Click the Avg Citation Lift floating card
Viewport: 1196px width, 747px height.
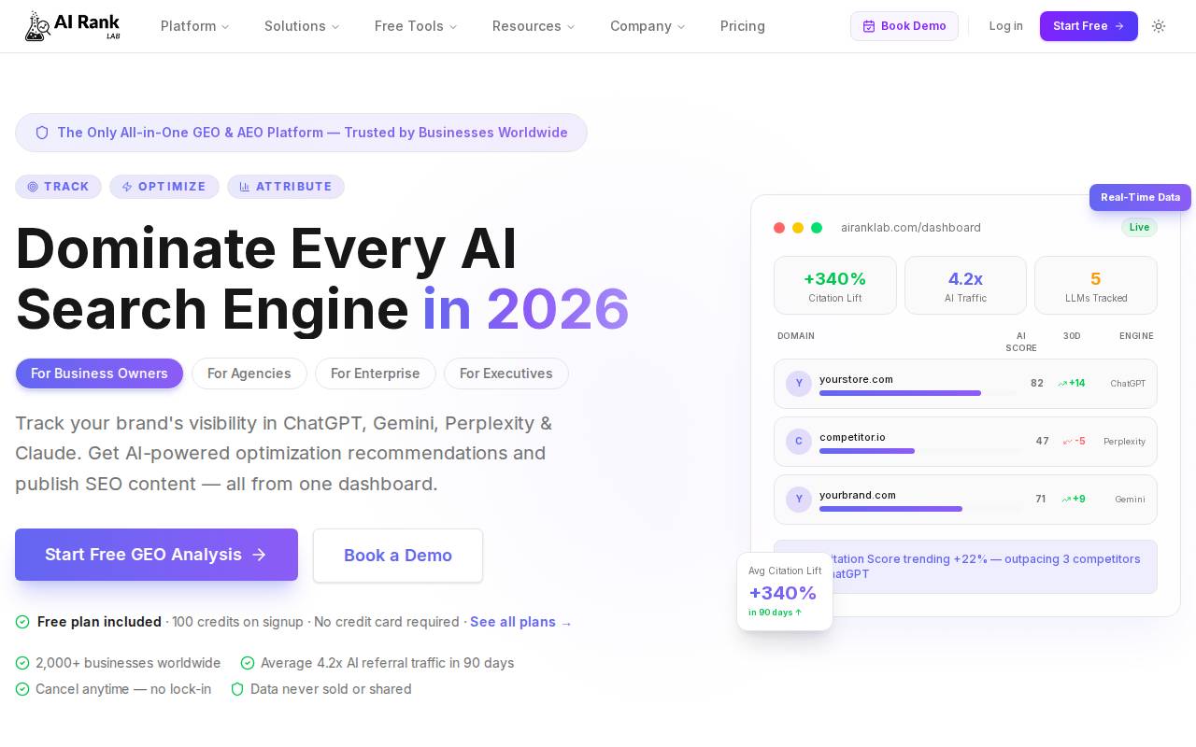click(785, 592)
